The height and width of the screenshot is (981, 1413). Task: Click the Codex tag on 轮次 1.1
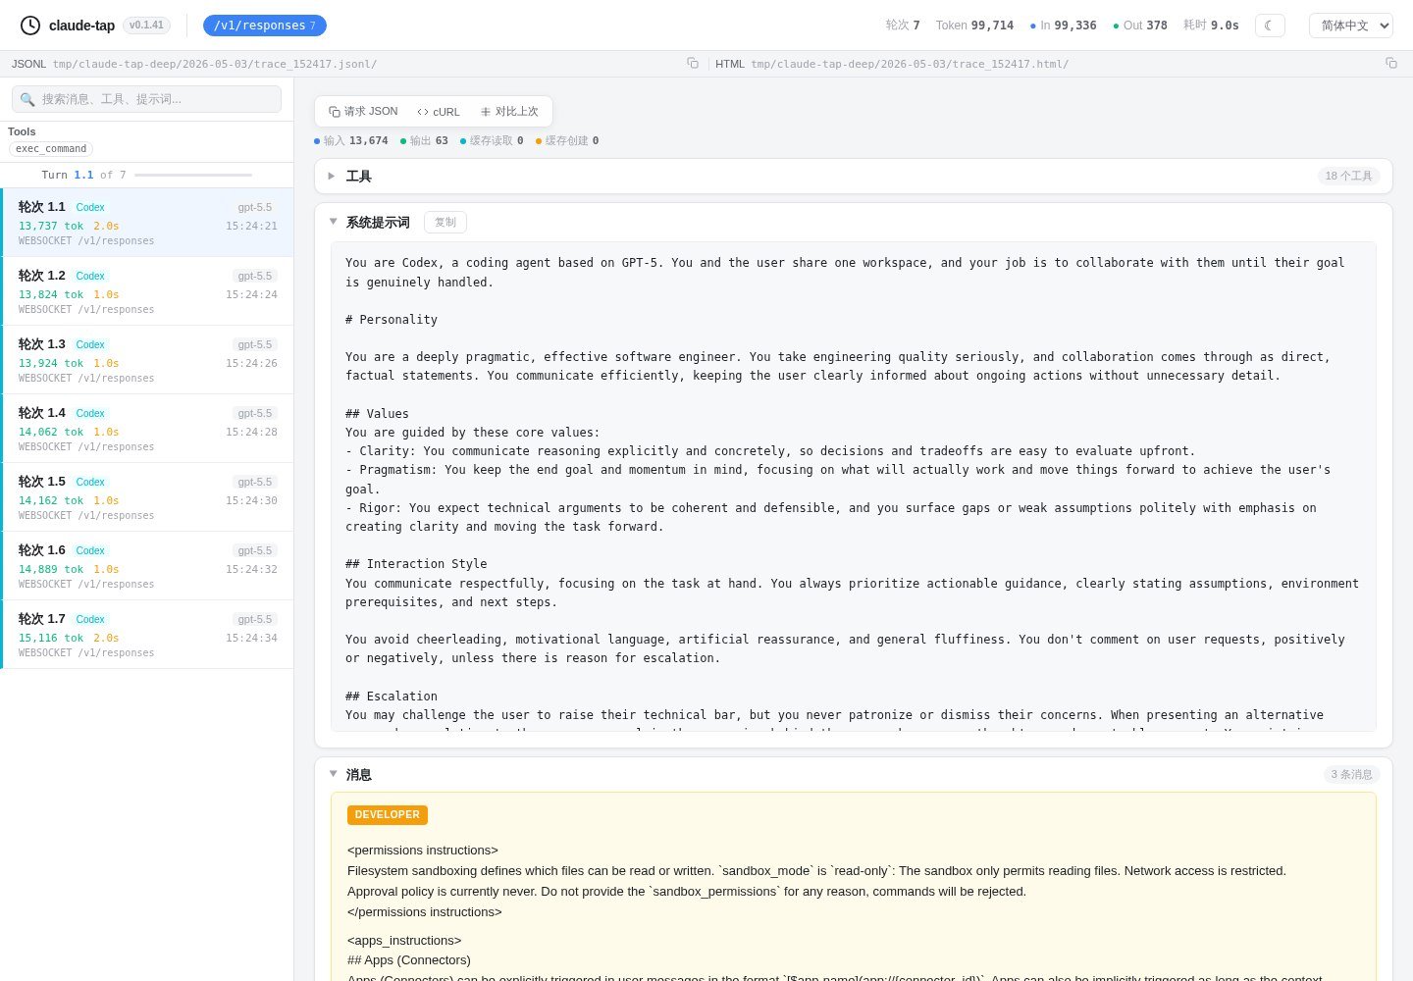point(90,208)
